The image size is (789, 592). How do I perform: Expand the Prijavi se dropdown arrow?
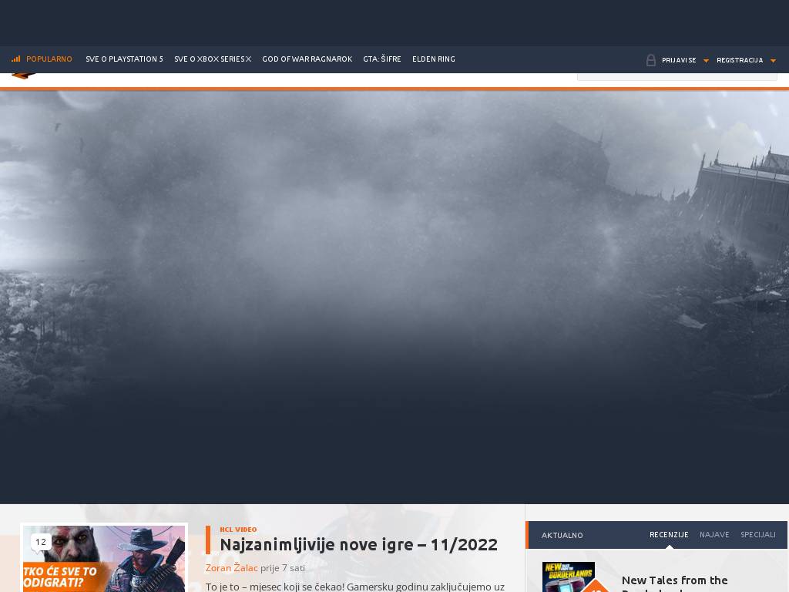pos(706,61)
